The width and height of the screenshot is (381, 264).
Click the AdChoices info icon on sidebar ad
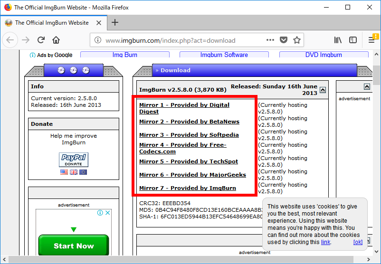[x=100, y=213]
